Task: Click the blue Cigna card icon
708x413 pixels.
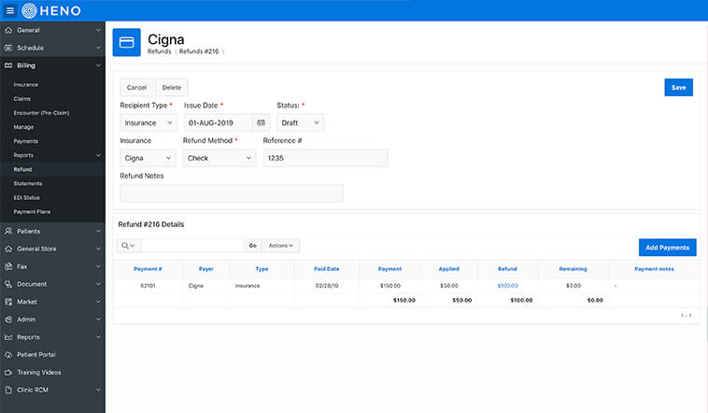Action: coord(126,42)
